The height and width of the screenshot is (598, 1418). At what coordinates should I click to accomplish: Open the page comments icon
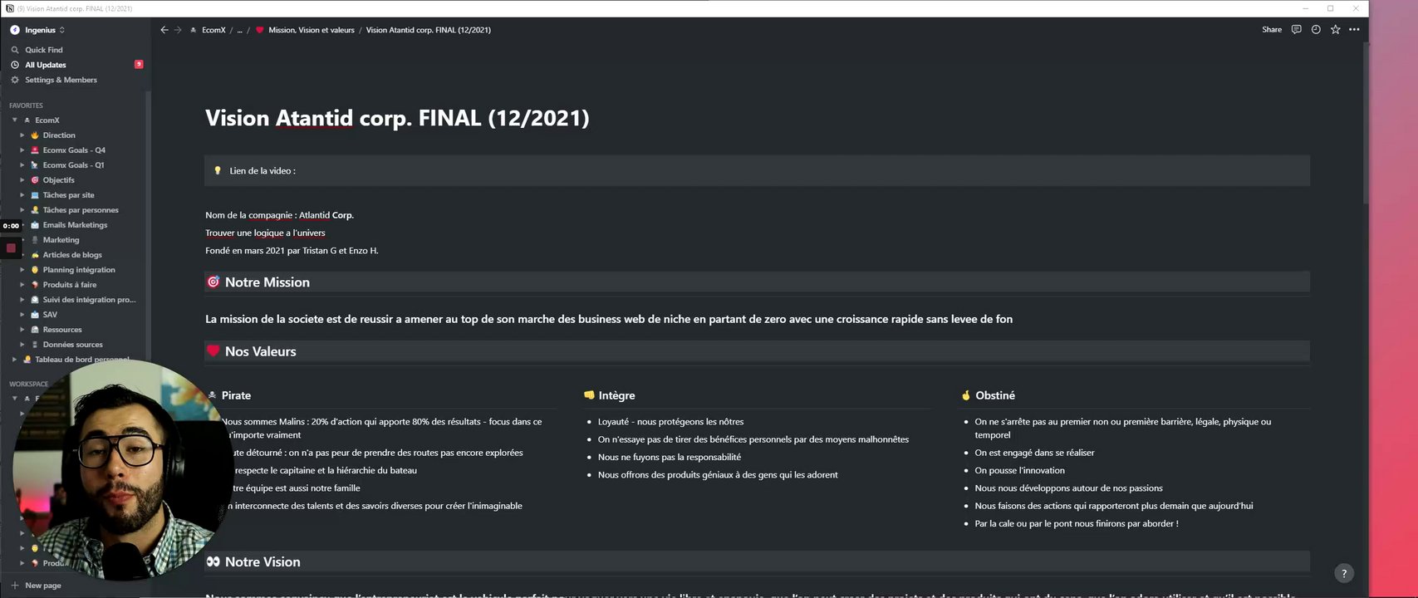tap(1296, 30)
